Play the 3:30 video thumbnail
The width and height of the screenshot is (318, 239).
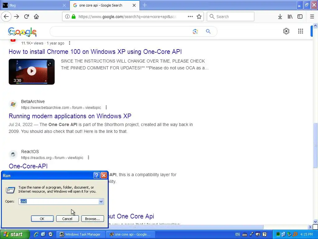pos(32,72)
